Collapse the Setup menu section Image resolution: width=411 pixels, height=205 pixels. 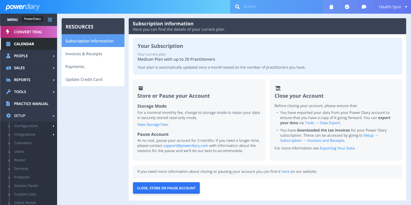point(54,116)
